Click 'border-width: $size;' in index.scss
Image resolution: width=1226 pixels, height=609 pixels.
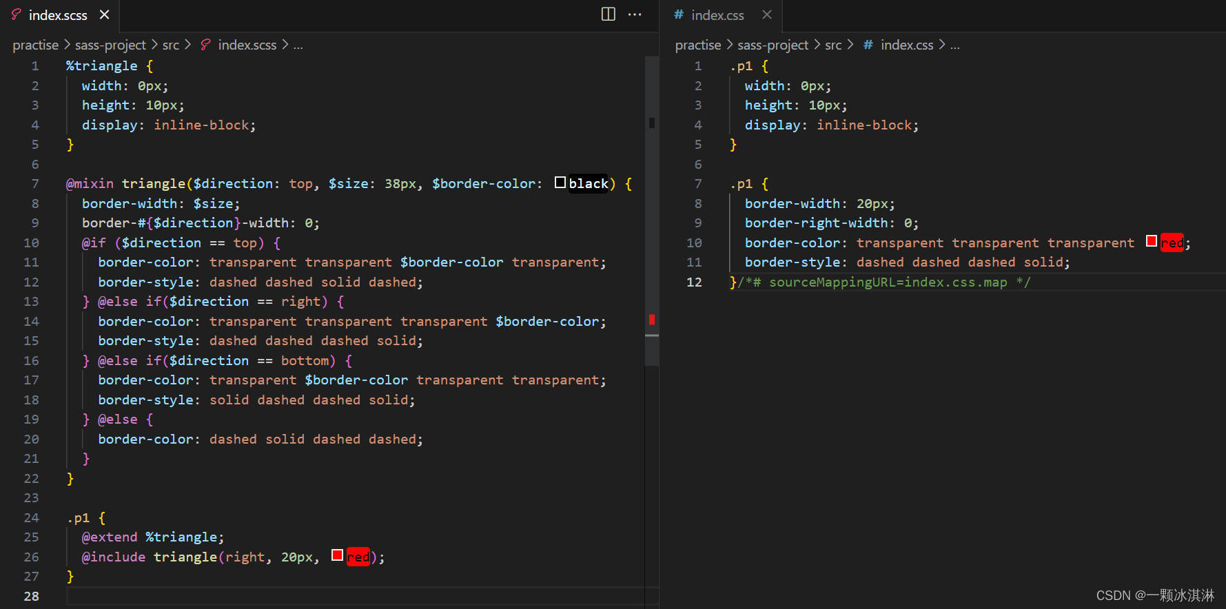click(x=161, y=204)
